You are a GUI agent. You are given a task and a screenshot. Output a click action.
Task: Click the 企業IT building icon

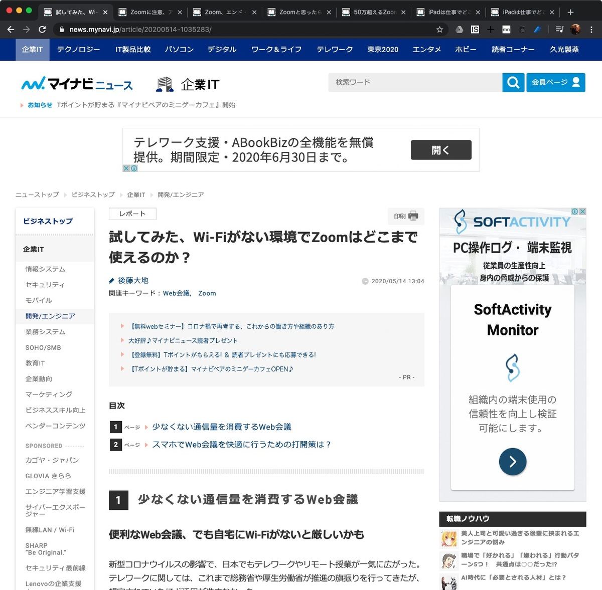[x=165, y=84]
